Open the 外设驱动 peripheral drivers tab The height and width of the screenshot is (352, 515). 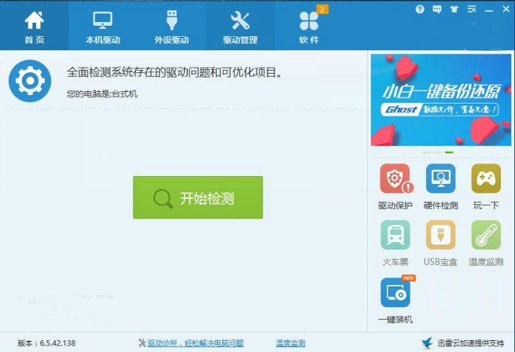170,27
